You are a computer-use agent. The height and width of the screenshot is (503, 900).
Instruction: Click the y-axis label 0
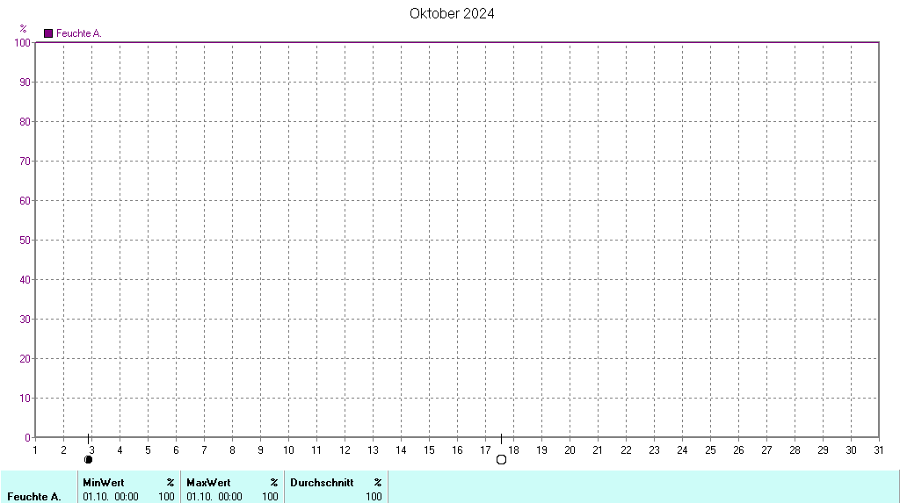27,438
